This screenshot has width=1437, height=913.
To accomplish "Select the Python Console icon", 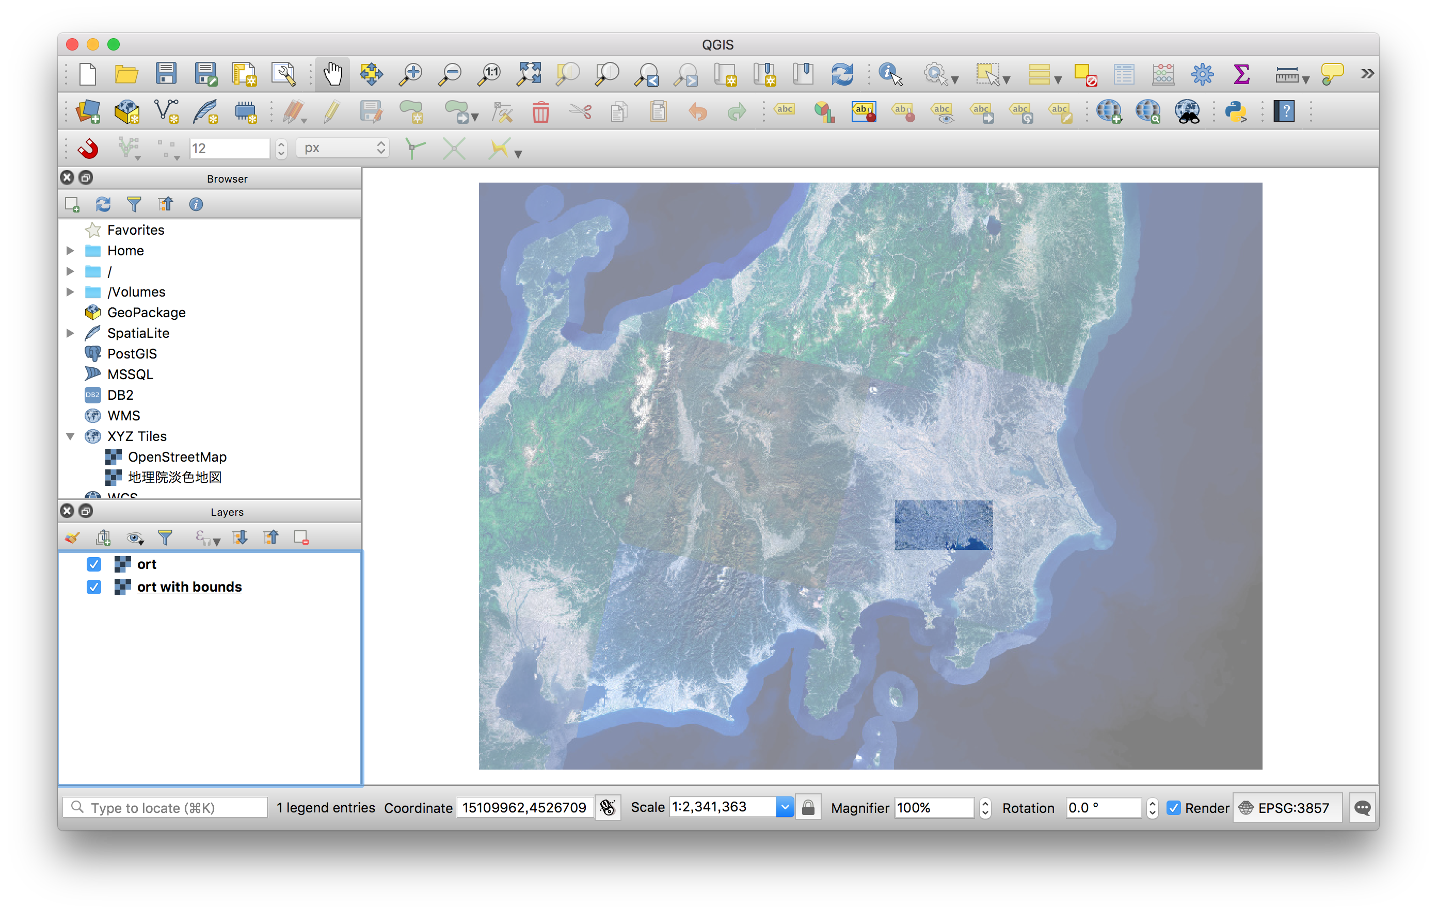I will click(x=1236, y=113).
